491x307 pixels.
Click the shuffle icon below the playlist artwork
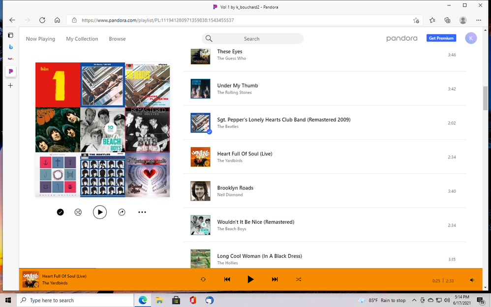(x=78, y=212)
